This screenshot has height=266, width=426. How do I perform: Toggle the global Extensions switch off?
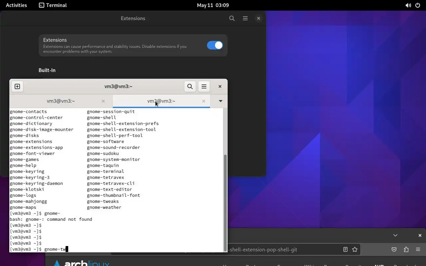(x=215, y=45)
